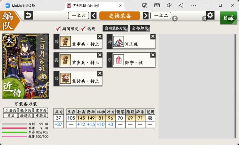239x145 pixels.
Task: Click 三日月宗近 character card
Action: (26, 66)
